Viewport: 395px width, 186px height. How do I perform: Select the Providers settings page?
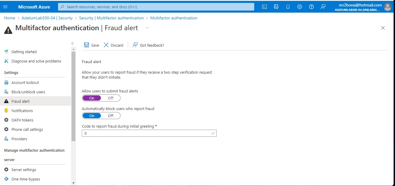coord(19,139)
